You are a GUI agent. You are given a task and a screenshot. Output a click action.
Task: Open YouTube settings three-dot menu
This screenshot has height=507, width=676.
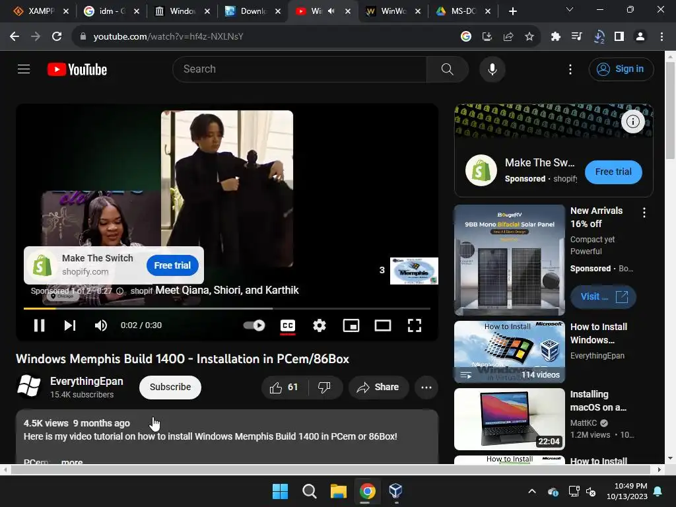click(x=570, y=69)
